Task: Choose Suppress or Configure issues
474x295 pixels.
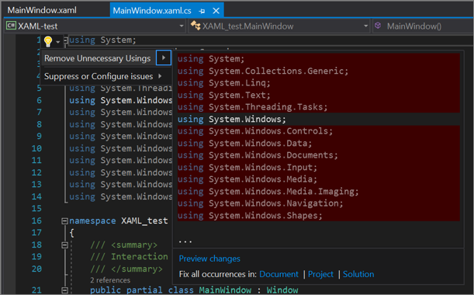Action: [99, 76]
